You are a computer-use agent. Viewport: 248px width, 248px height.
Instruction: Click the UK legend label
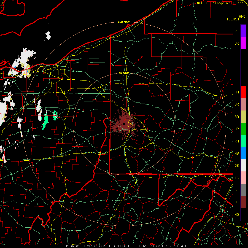pos(236,43)
